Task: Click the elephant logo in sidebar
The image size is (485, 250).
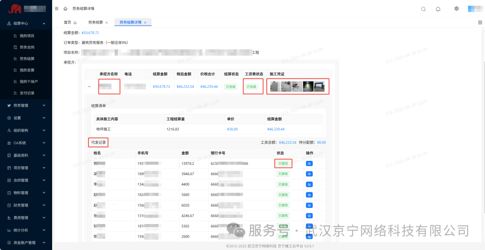Action: pos(14,9)
